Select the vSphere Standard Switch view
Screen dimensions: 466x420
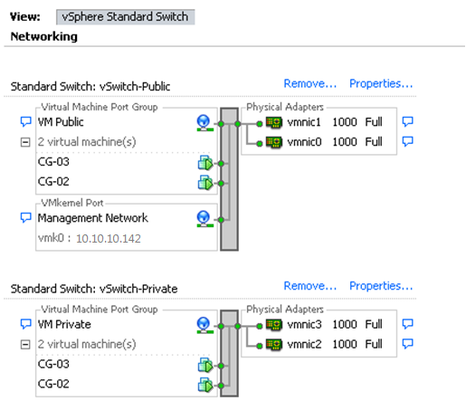(125, 17)
